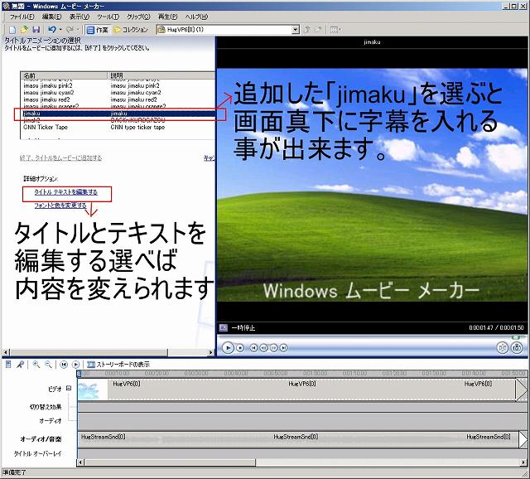Click the narrate timeline microphone icon

click(21, 365)
